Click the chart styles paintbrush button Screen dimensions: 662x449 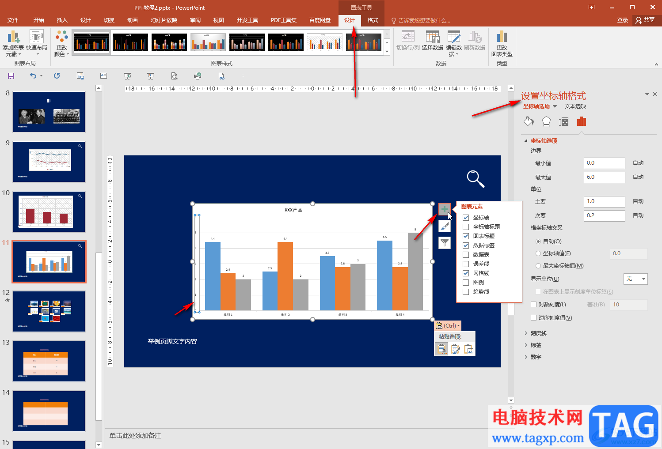pos(444,226)
